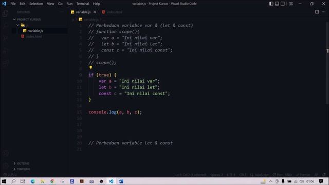This screenshot has height=185, width=329.
Task: Click the Ln, Col cursor position status
Action: tap(191, 175)
